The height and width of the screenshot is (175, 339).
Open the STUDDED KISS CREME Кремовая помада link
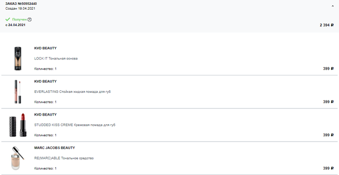click(x=75, y=125)
